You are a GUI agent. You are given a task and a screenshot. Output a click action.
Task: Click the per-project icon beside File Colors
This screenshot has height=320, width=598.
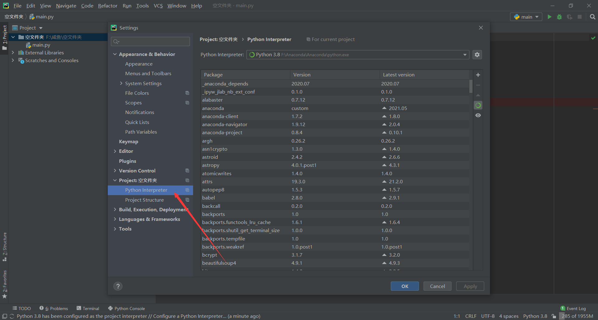pos(187,93)
